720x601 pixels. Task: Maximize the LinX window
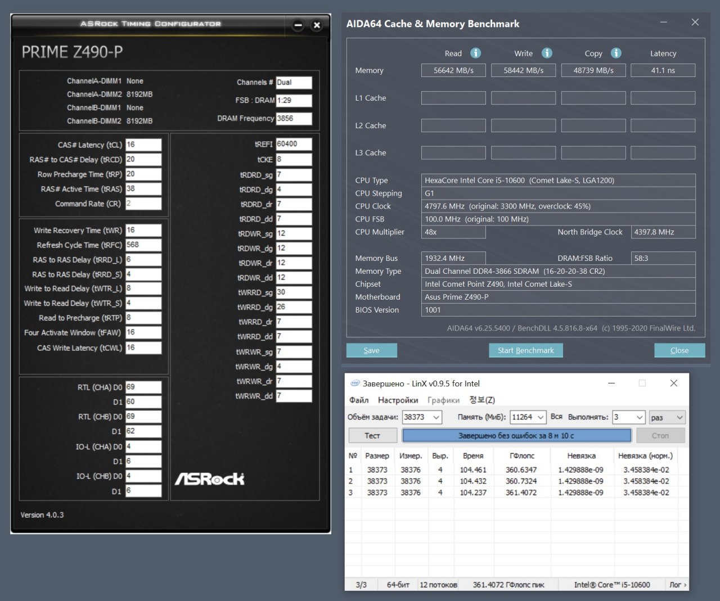(x=642, y=383)
